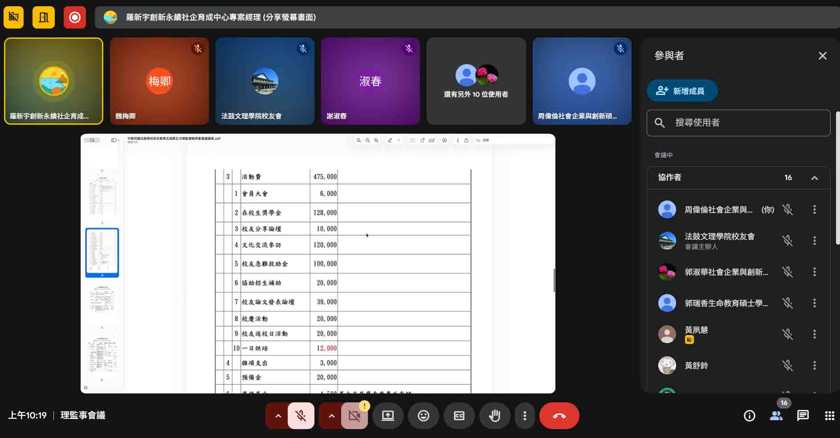Click the red record button at top left

(75, 17)
